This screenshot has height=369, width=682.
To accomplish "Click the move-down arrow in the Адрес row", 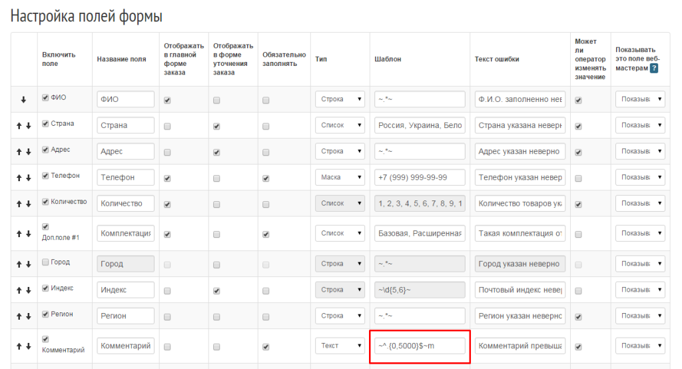I will (x=28, y=152).
